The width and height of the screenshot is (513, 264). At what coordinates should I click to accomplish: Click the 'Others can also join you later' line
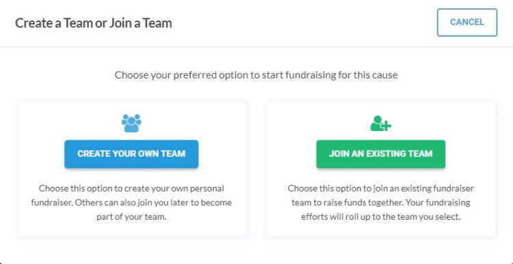[x=131, y=203]
